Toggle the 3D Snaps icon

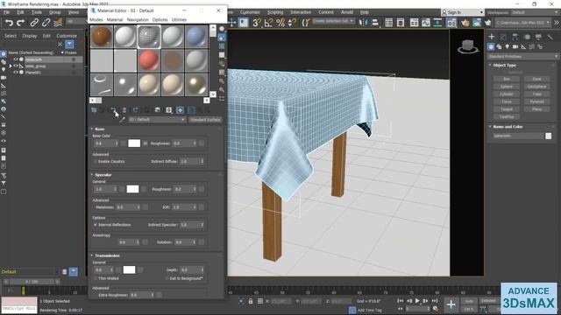[x=257, y=23]
